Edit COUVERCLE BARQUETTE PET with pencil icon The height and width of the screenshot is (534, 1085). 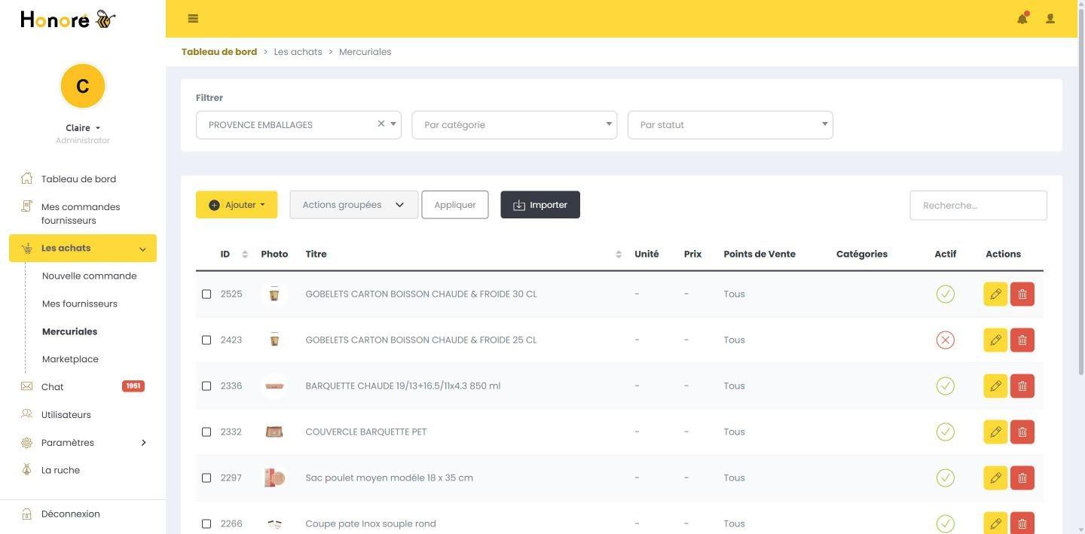point(995,432)
